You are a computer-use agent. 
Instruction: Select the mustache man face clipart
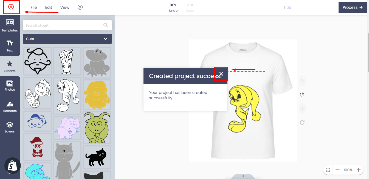click(x=38, y=61)
